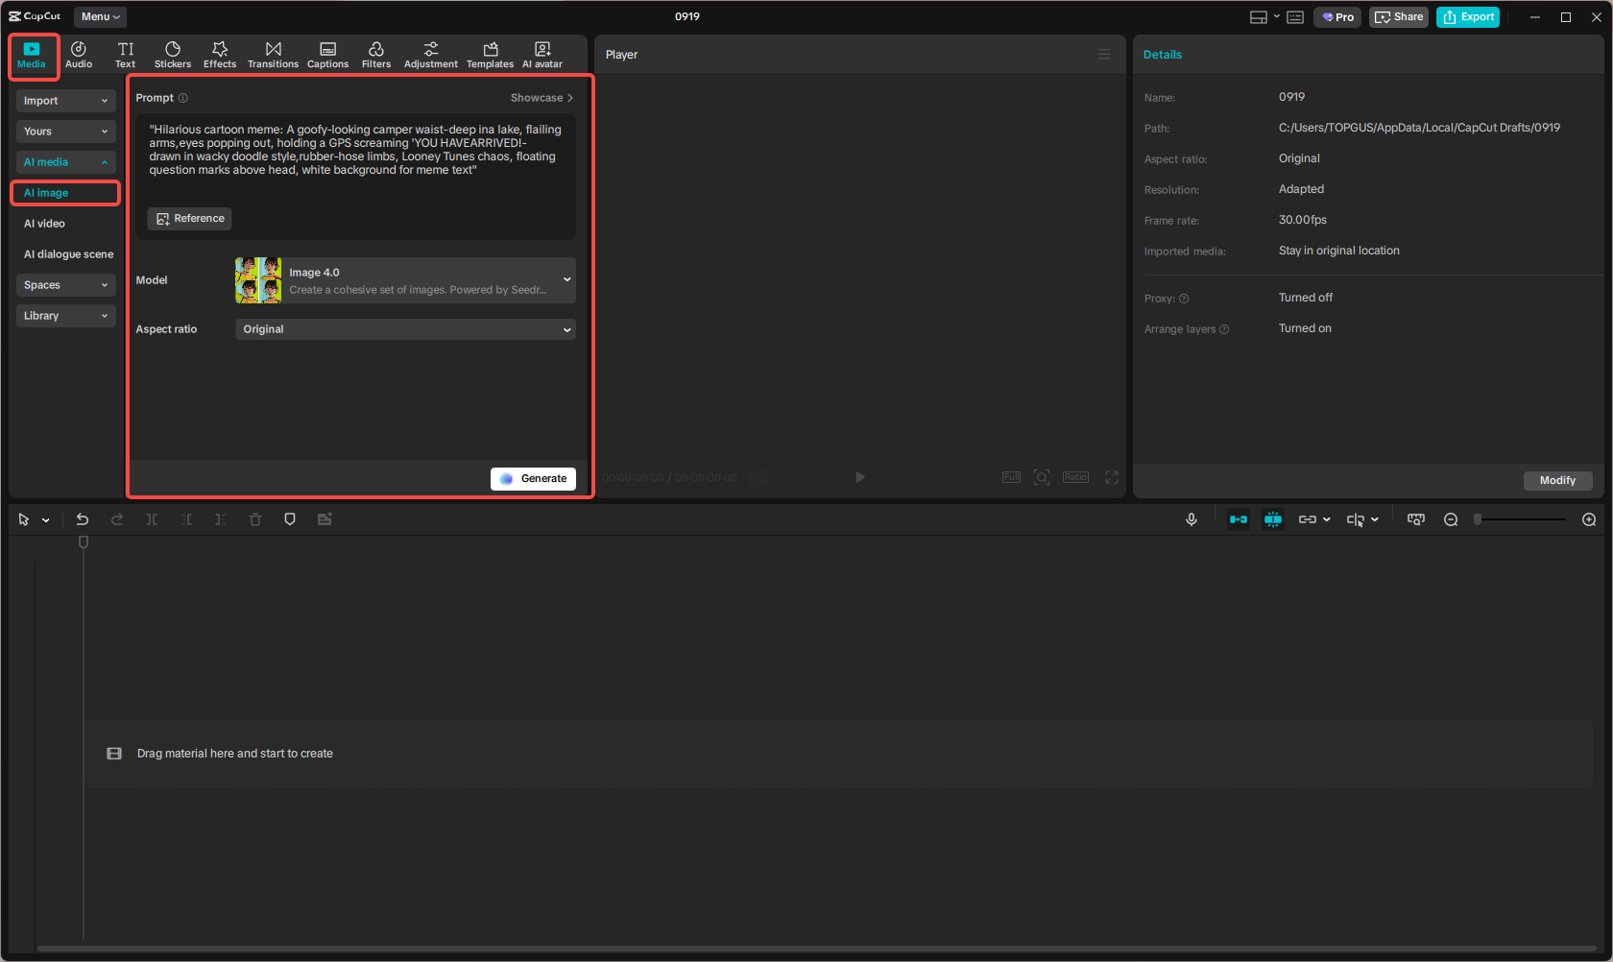Open the Showcase link in the Prompt panel
The image size is (1613, 962).
coord(541,97)
